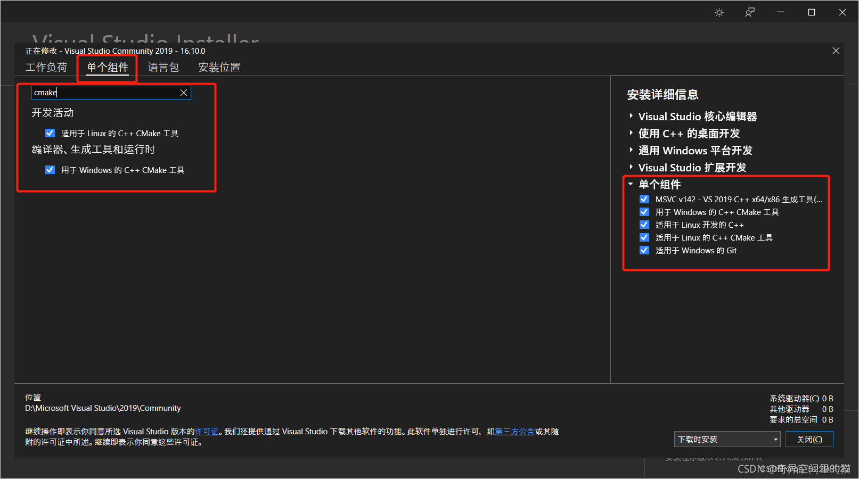Toggle 适用于 Linux 的 C++ CMake 工具 in install details
859x479 pixels.
[x=644, y=237]
